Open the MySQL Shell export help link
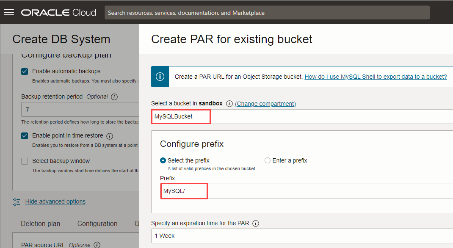The height and width of the screenshot is (248, 453). (x=376, y=77)
